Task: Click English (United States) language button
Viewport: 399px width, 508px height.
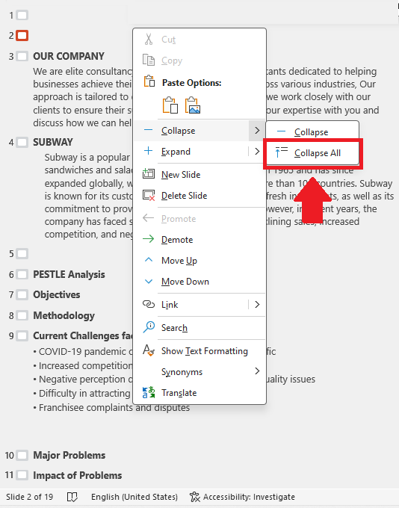Action: point(134,497)
